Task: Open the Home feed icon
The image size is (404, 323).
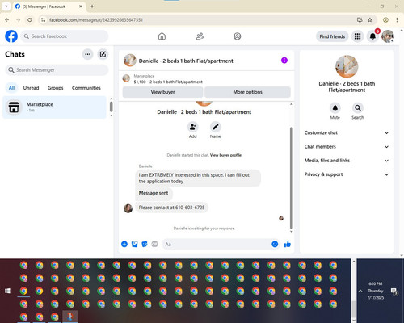Action: 162,36
